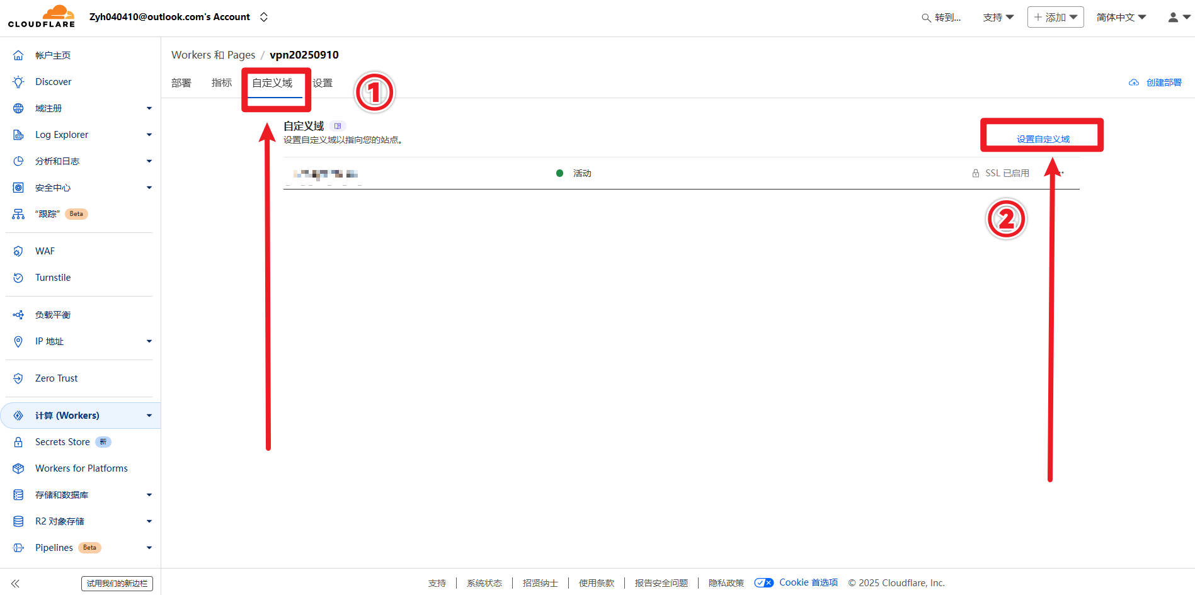Click the search magnifier icon

[x=926, y=18]
